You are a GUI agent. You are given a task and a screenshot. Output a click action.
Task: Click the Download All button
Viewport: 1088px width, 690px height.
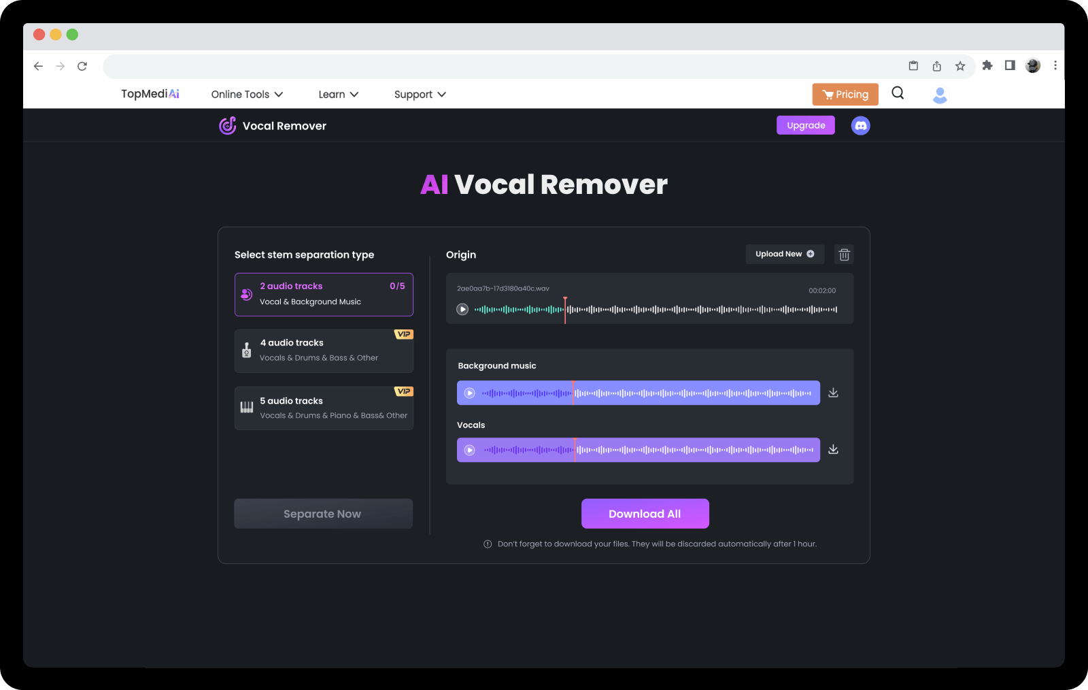645,514
